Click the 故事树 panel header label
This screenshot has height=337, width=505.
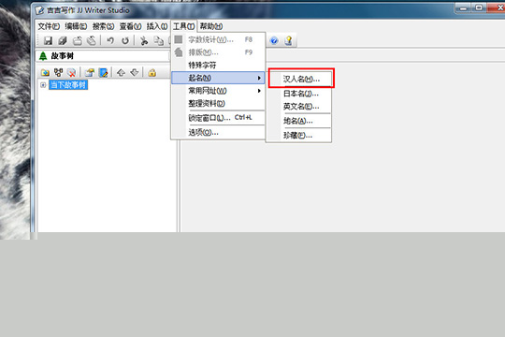tap(63, 56)
